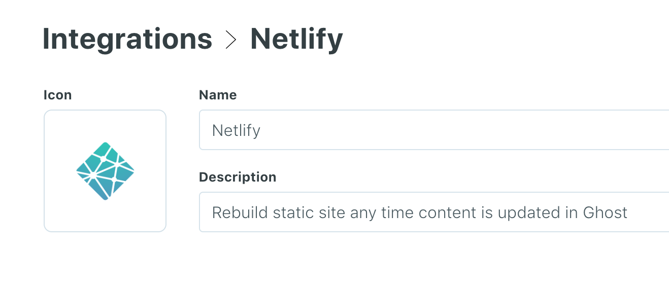Click the word updated in the description
Screen dimensions: 669x284
tap(527, 212)
